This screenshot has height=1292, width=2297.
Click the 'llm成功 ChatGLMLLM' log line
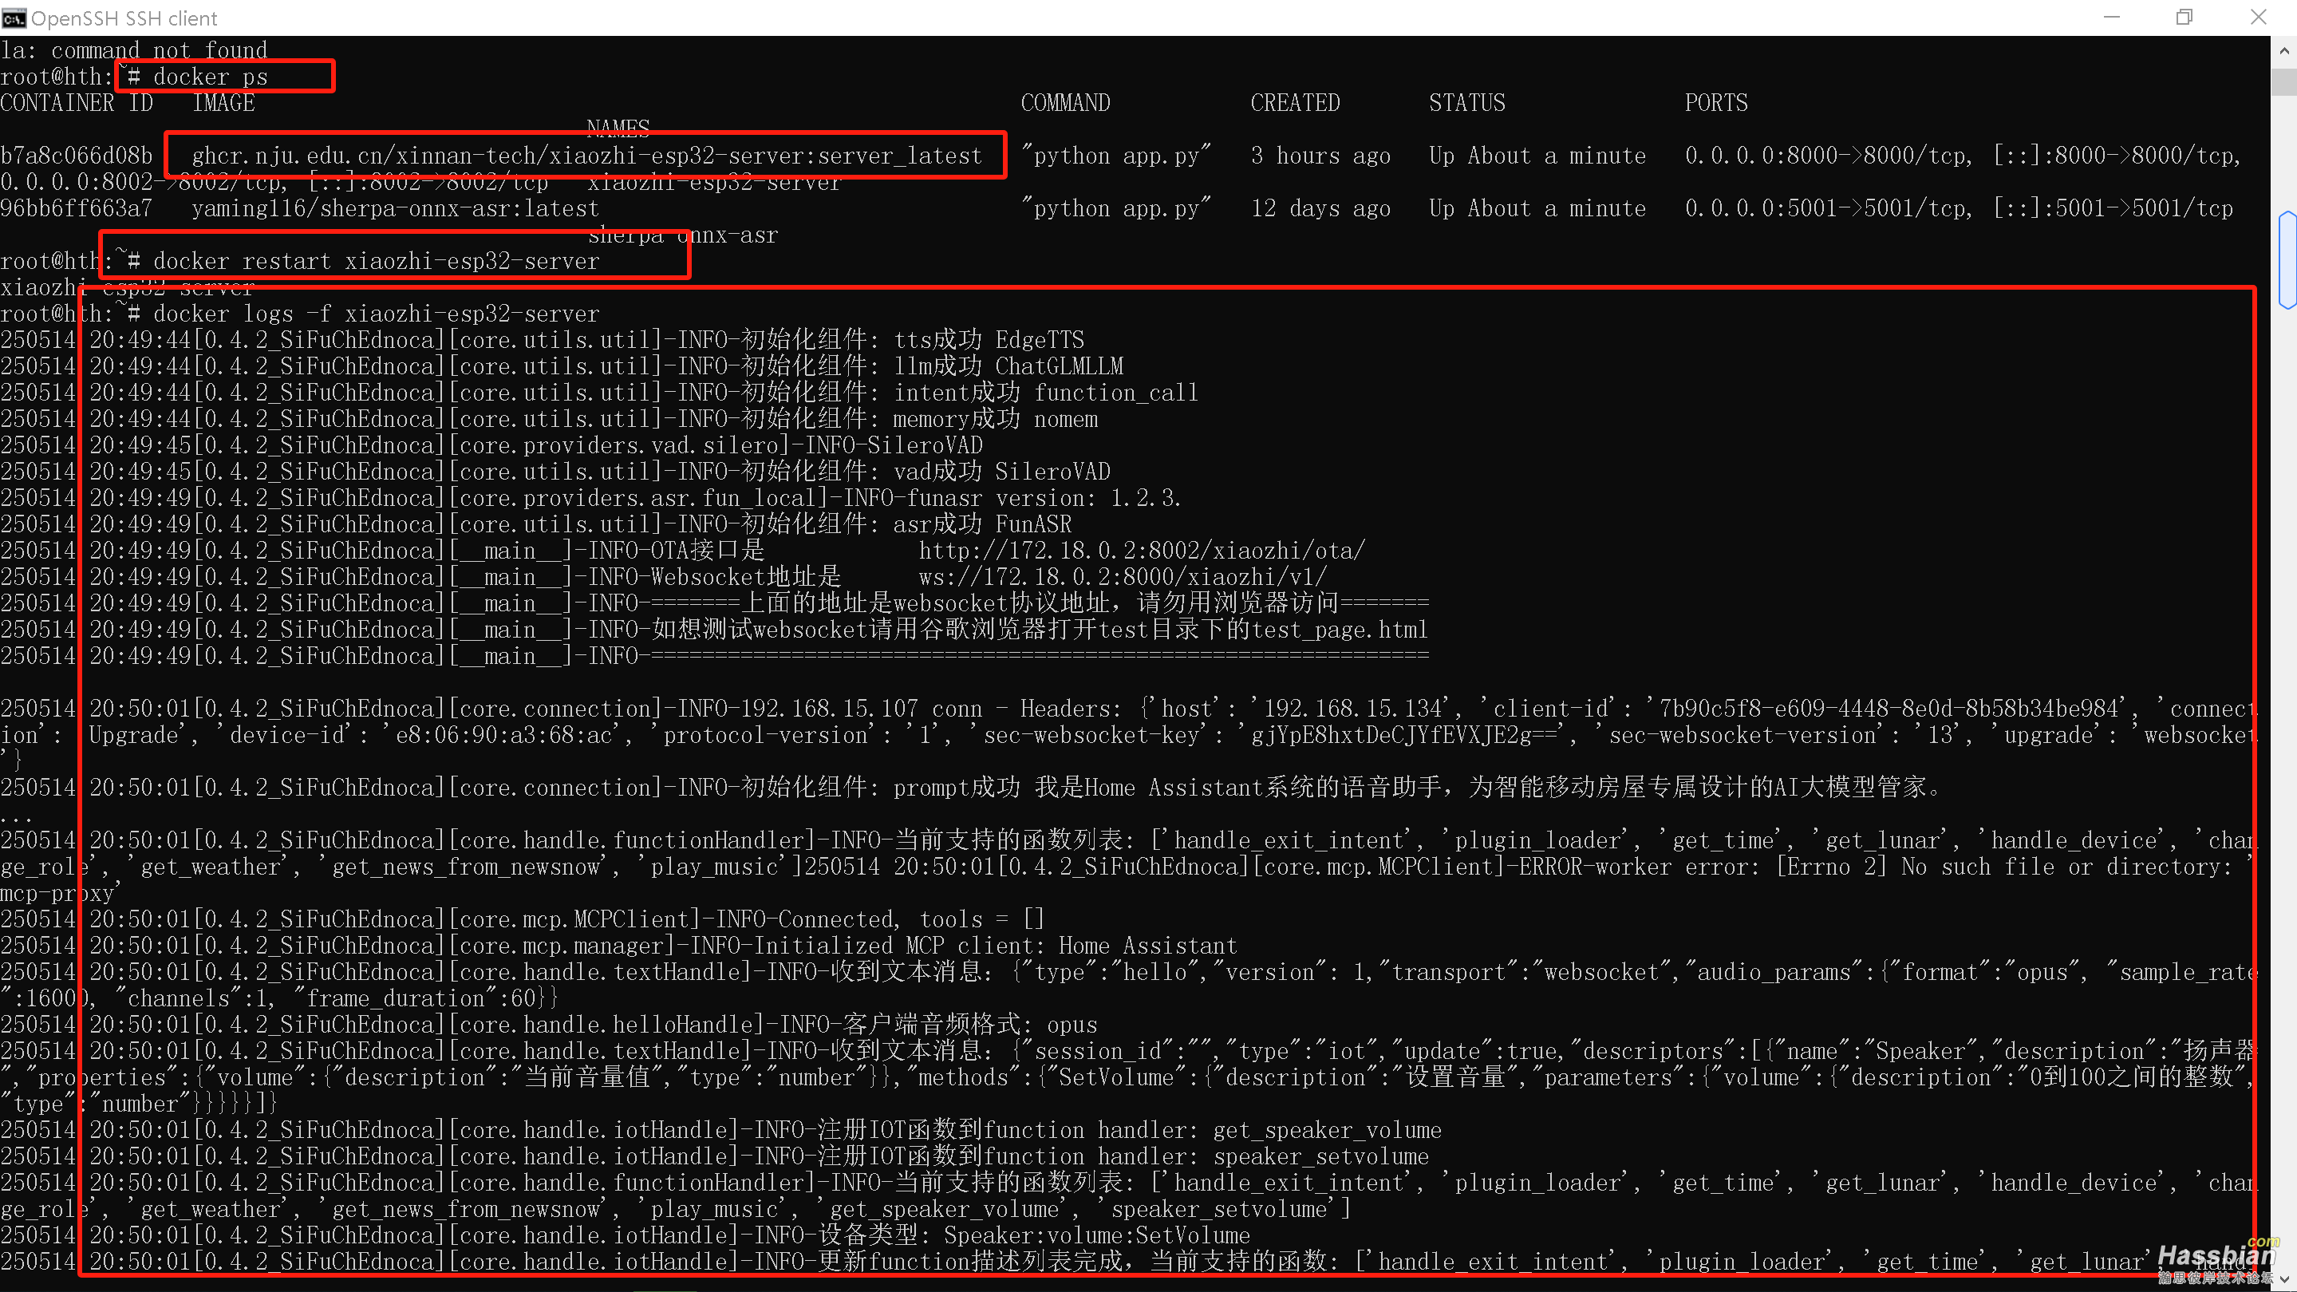(x=562, y=366)
